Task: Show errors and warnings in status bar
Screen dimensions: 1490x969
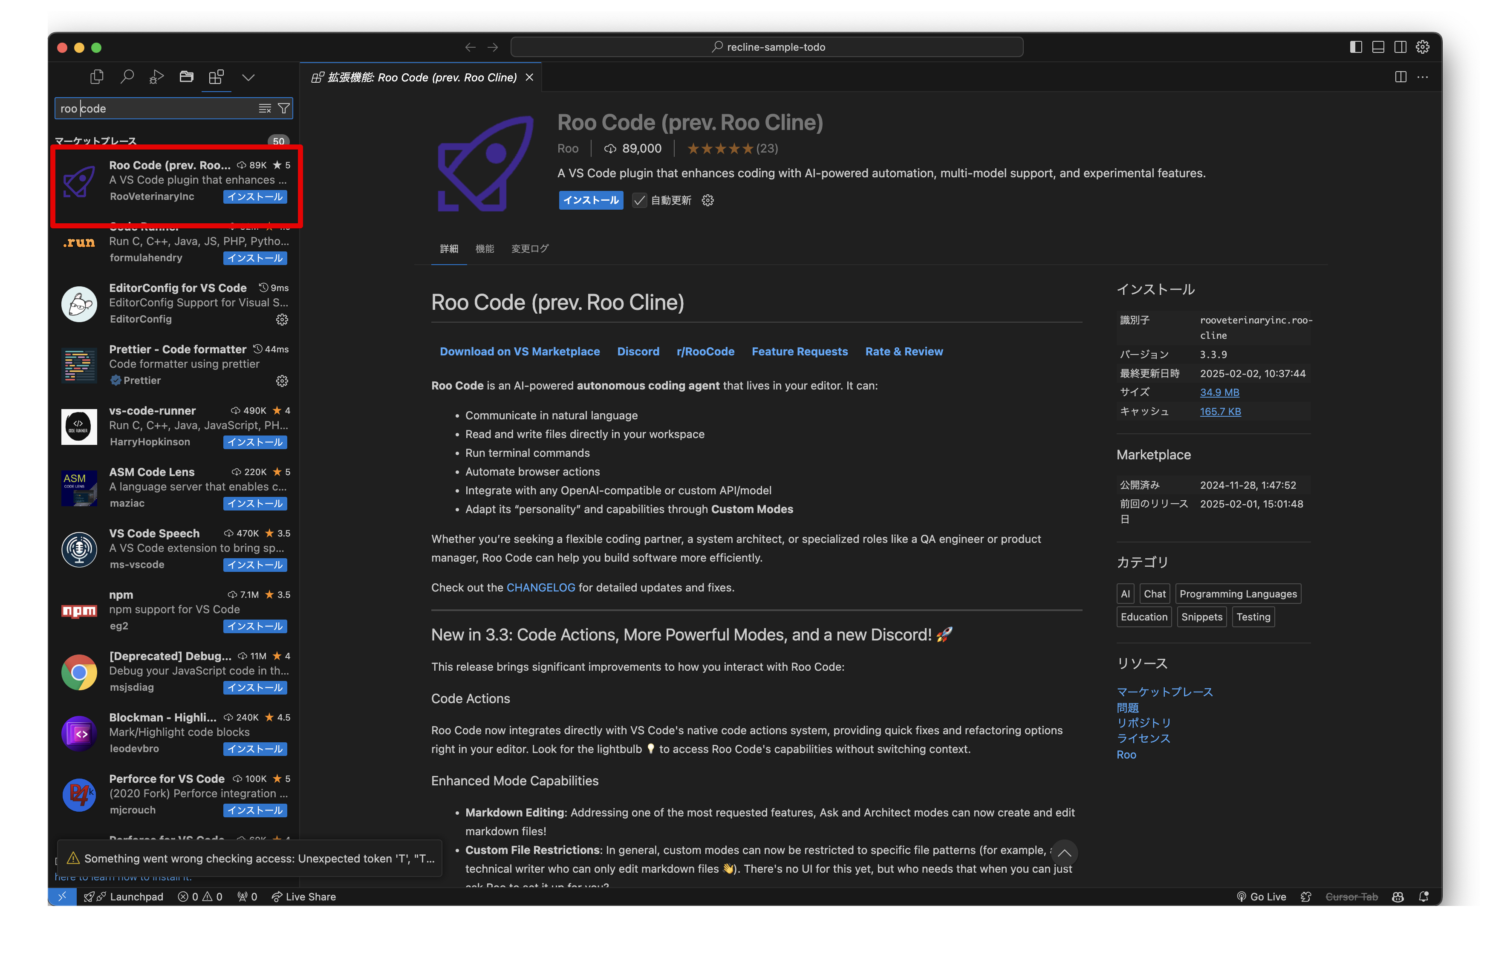Action: 200,897
